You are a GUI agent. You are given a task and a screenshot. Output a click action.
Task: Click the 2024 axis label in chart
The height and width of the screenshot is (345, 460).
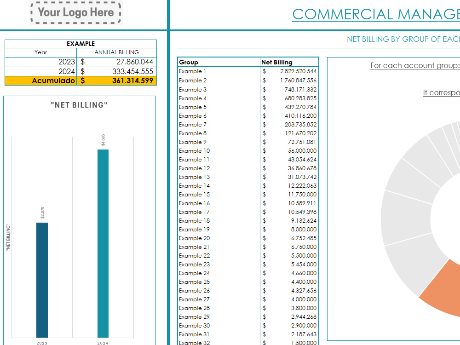tap(103, 343)
